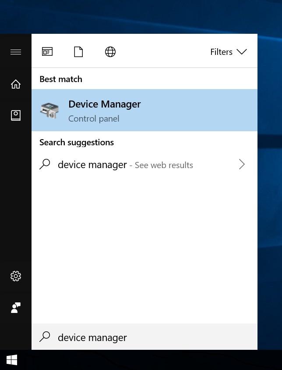Screen dimensions: 282x370
Task: Click the magnifier icon beside suggestion
Action: point(45,164)
